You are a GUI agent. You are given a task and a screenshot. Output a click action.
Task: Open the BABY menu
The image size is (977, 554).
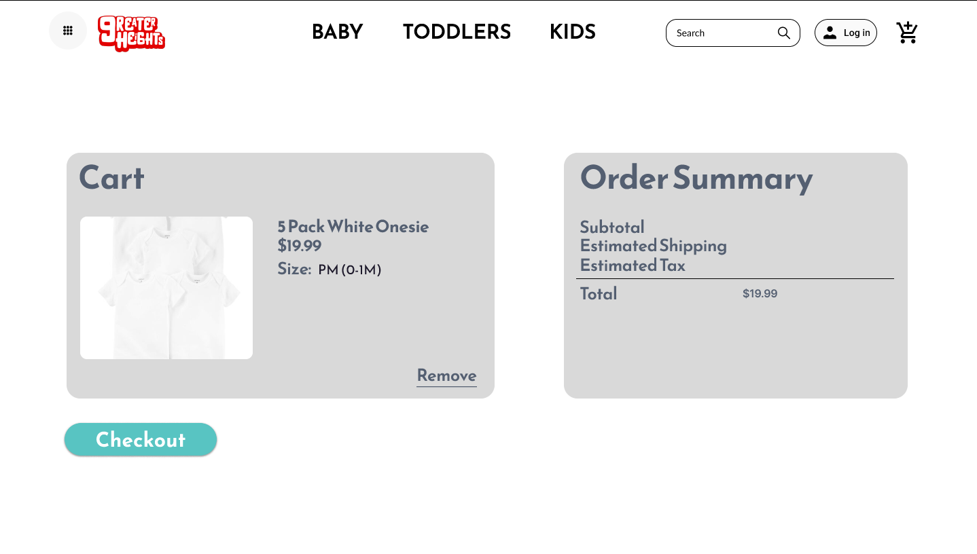pos(337,32)
